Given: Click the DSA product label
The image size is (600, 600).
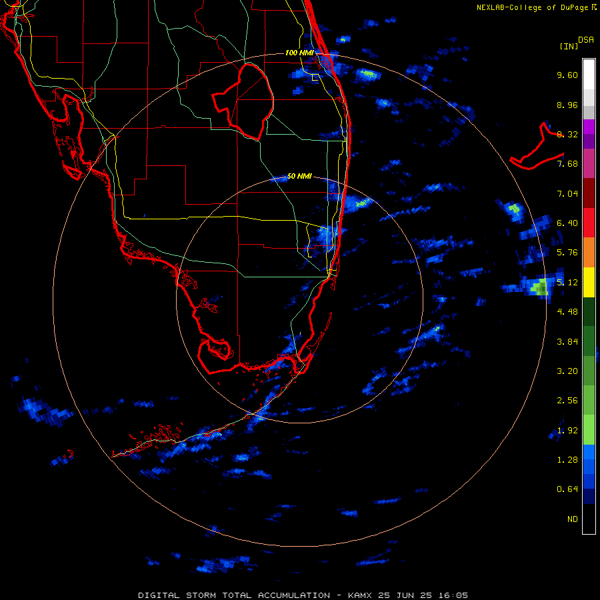Looking at the screenshot, I should [x=586, y=40].
